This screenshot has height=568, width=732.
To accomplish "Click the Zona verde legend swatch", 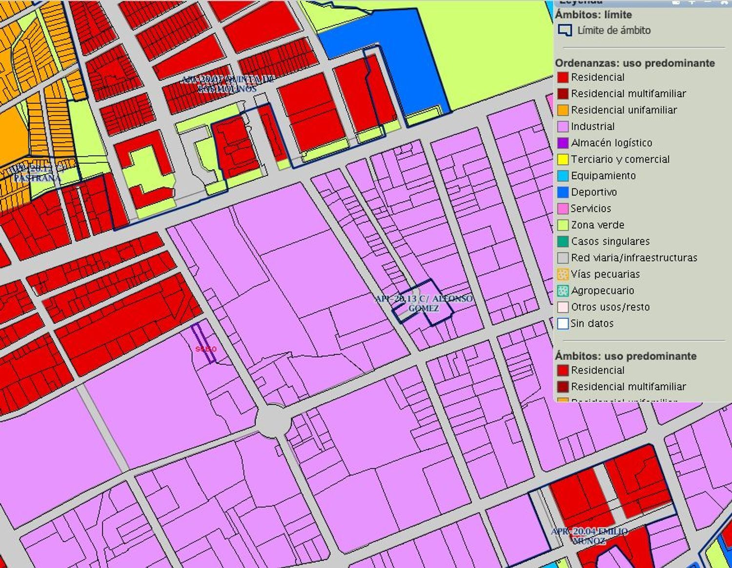I will coord(563,225).
